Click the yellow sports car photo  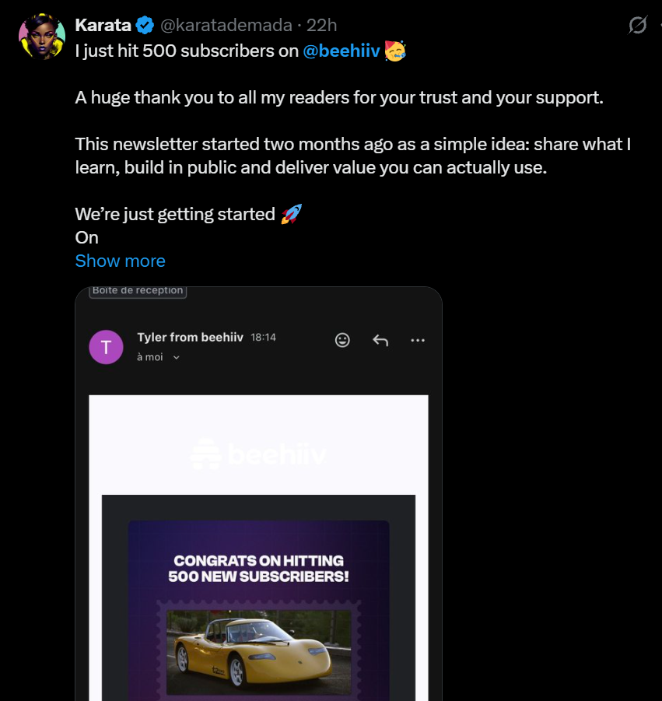pos(258,652)
